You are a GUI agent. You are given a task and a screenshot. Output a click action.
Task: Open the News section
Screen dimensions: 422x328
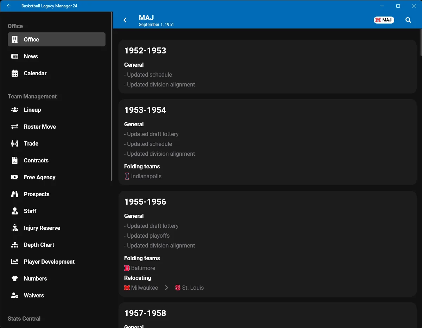click(57, 56)
